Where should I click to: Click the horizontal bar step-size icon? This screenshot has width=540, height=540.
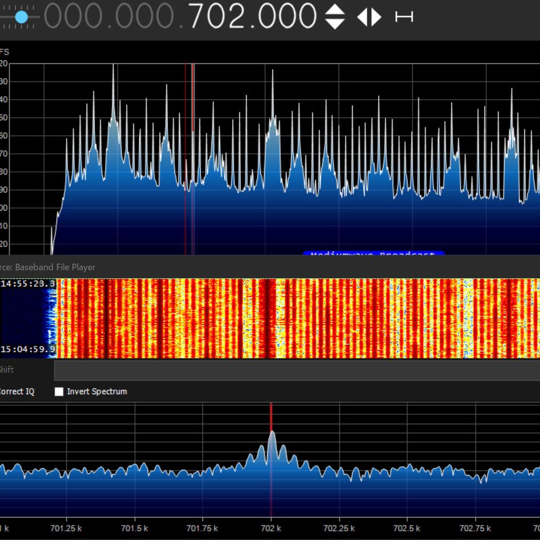tap(404, 17)
